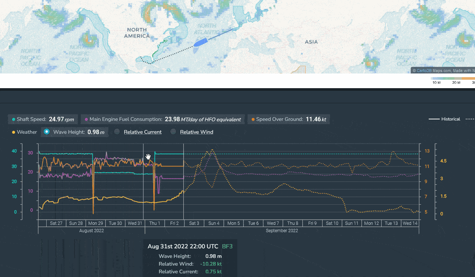Viewport: 475px width, 277px height.
Task: Click the Sun 28 date on timeline
Action: click(76, 223)
